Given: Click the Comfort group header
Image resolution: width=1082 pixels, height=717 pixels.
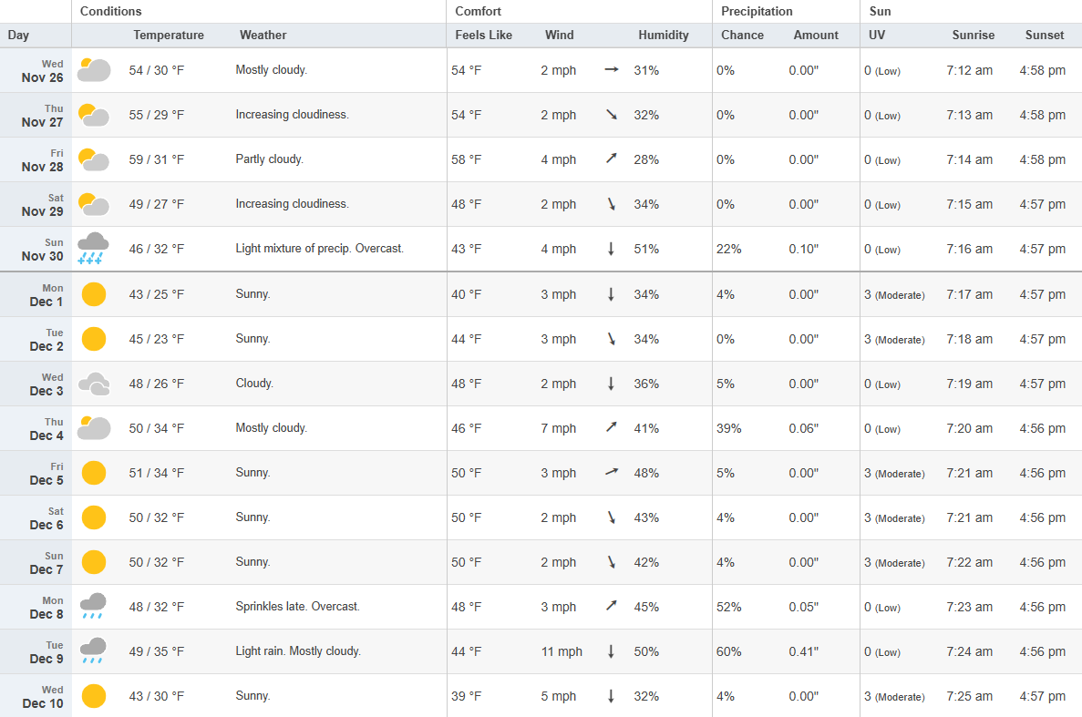Looking at the screenshot, I should click(x=479, y=12).
